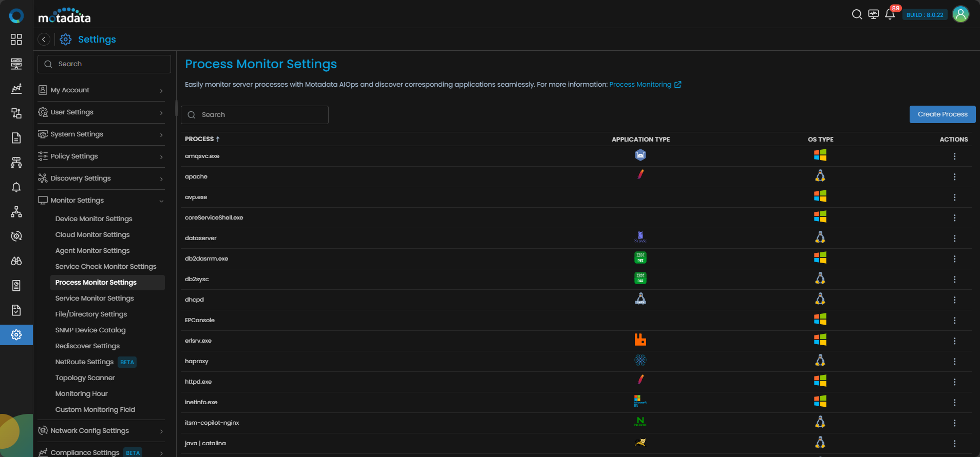Click the Windows OS icon for avp.exe
The image size is (980, 457).
[x=820, y=196]
